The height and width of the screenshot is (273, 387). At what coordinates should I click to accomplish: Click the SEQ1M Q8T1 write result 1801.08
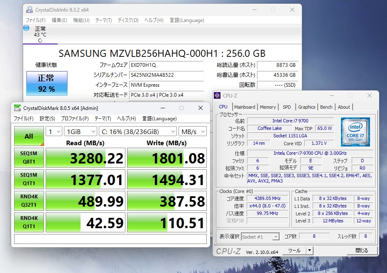167,158
